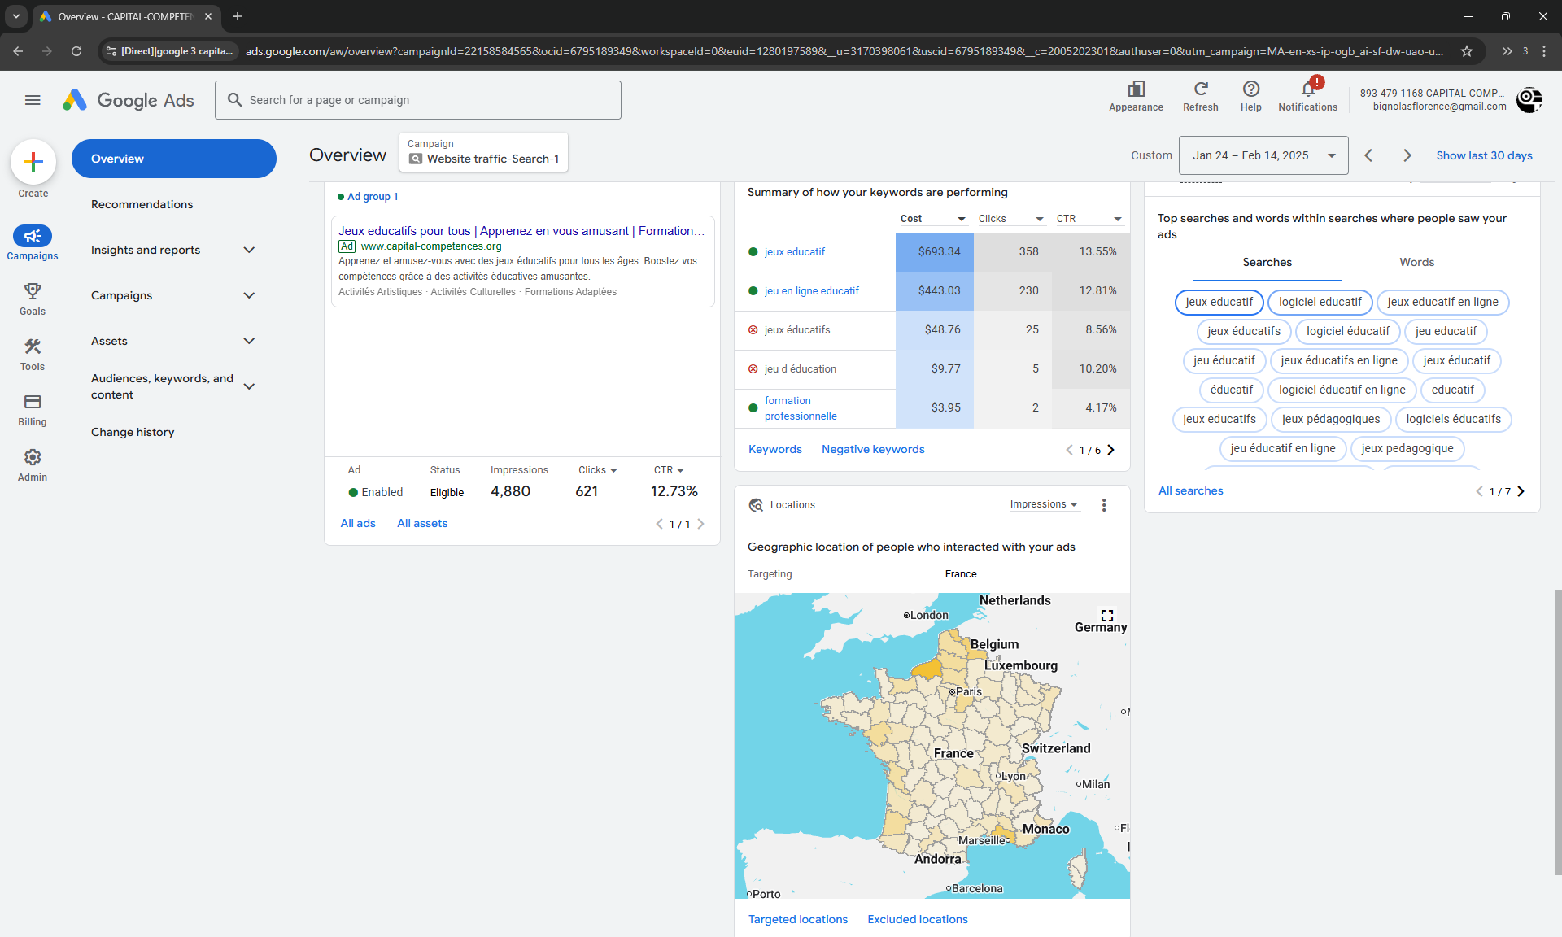Click the Show last 30 days link

point(1484,155)
